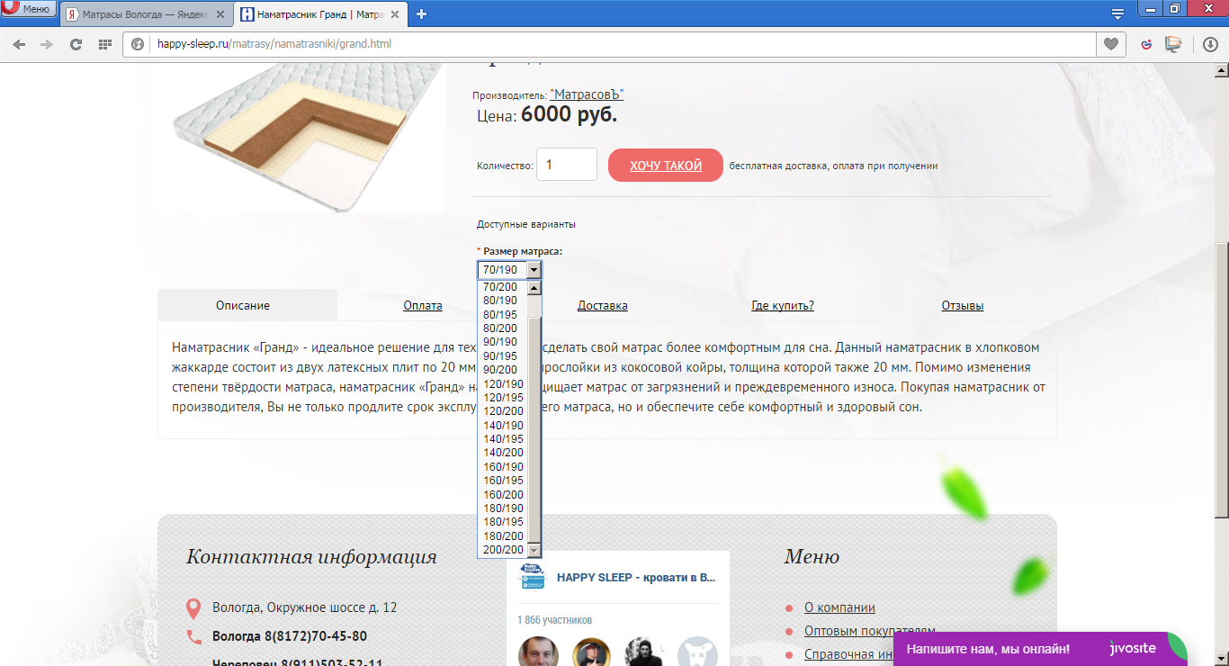The width and height of the screenshot is (1229, 666).
Task: Choose size option 90/195
Action: (x=500, y=356)
